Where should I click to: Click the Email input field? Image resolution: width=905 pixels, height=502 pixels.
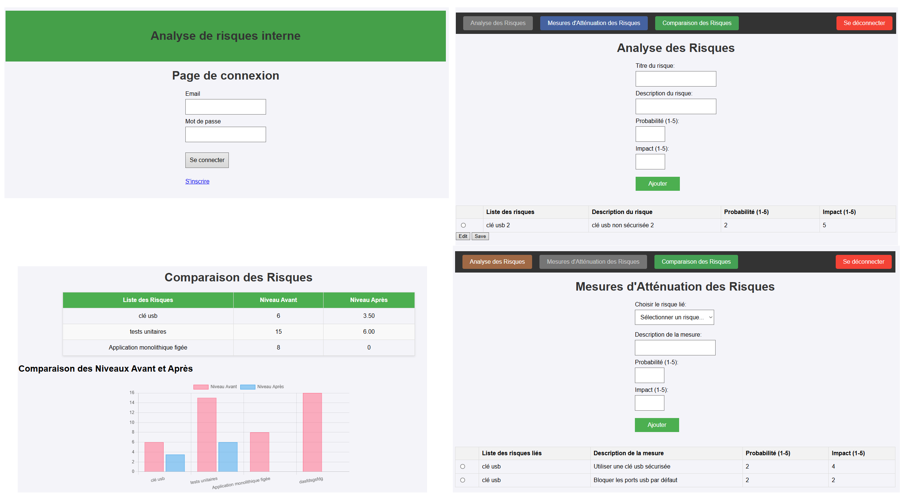(x=225, y=106)
